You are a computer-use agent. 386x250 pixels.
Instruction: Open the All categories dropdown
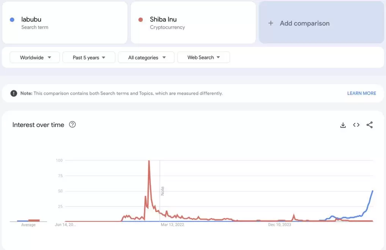click(146, 57)
